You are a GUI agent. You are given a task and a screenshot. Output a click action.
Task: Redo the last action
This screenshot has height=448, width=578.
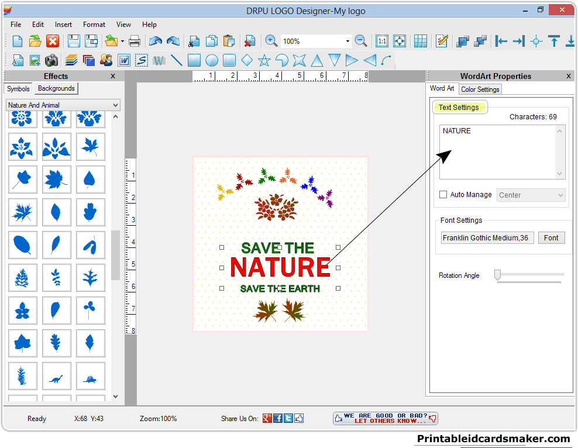pos(173,41)
